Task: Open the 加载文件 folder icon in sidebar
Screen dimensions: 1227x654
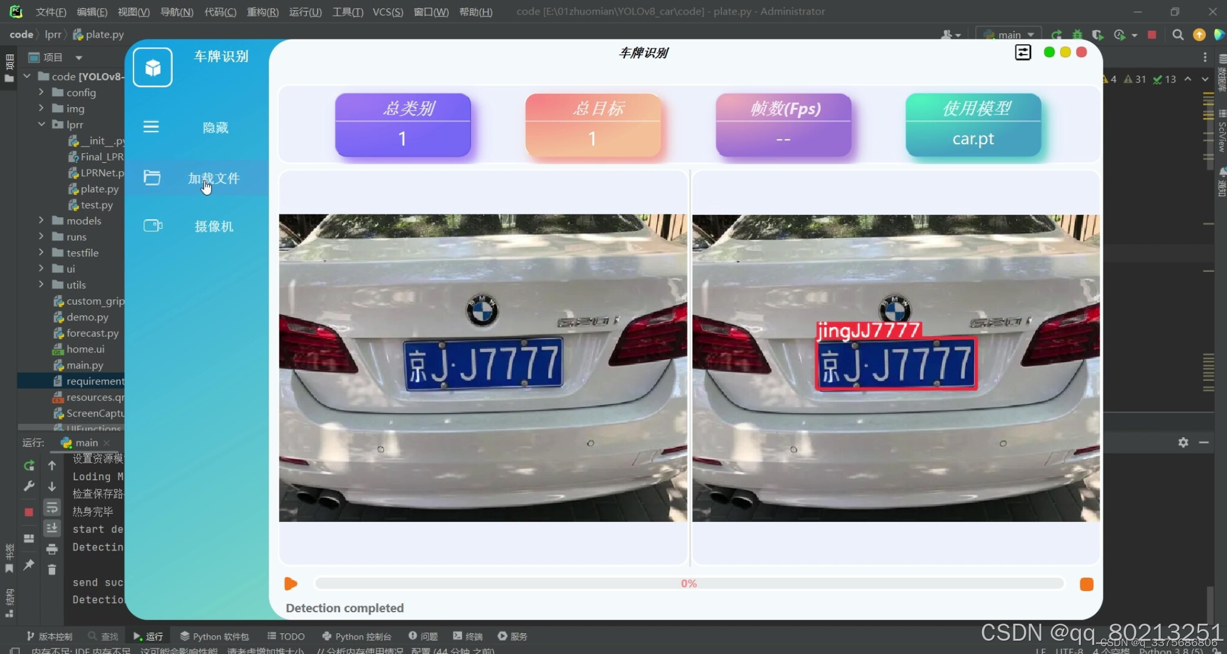Action: (x=152, y=177)
